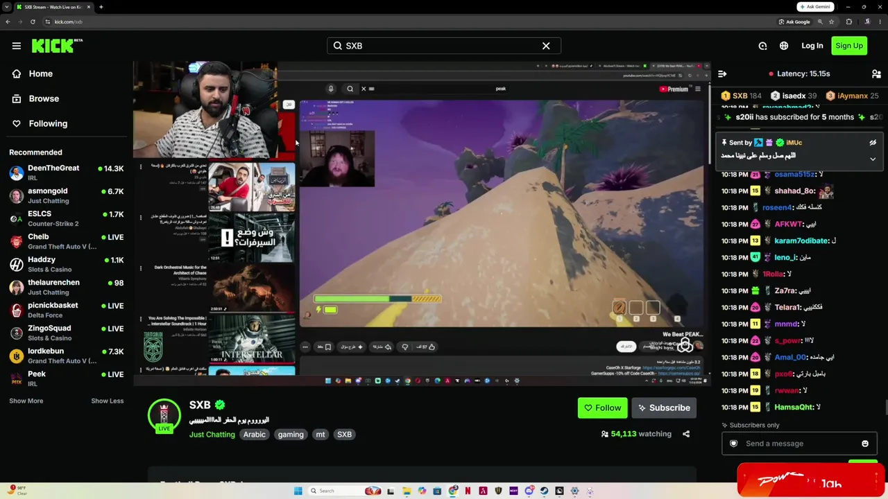Reload the browser page
888x499 pixels.
point(33,21)
